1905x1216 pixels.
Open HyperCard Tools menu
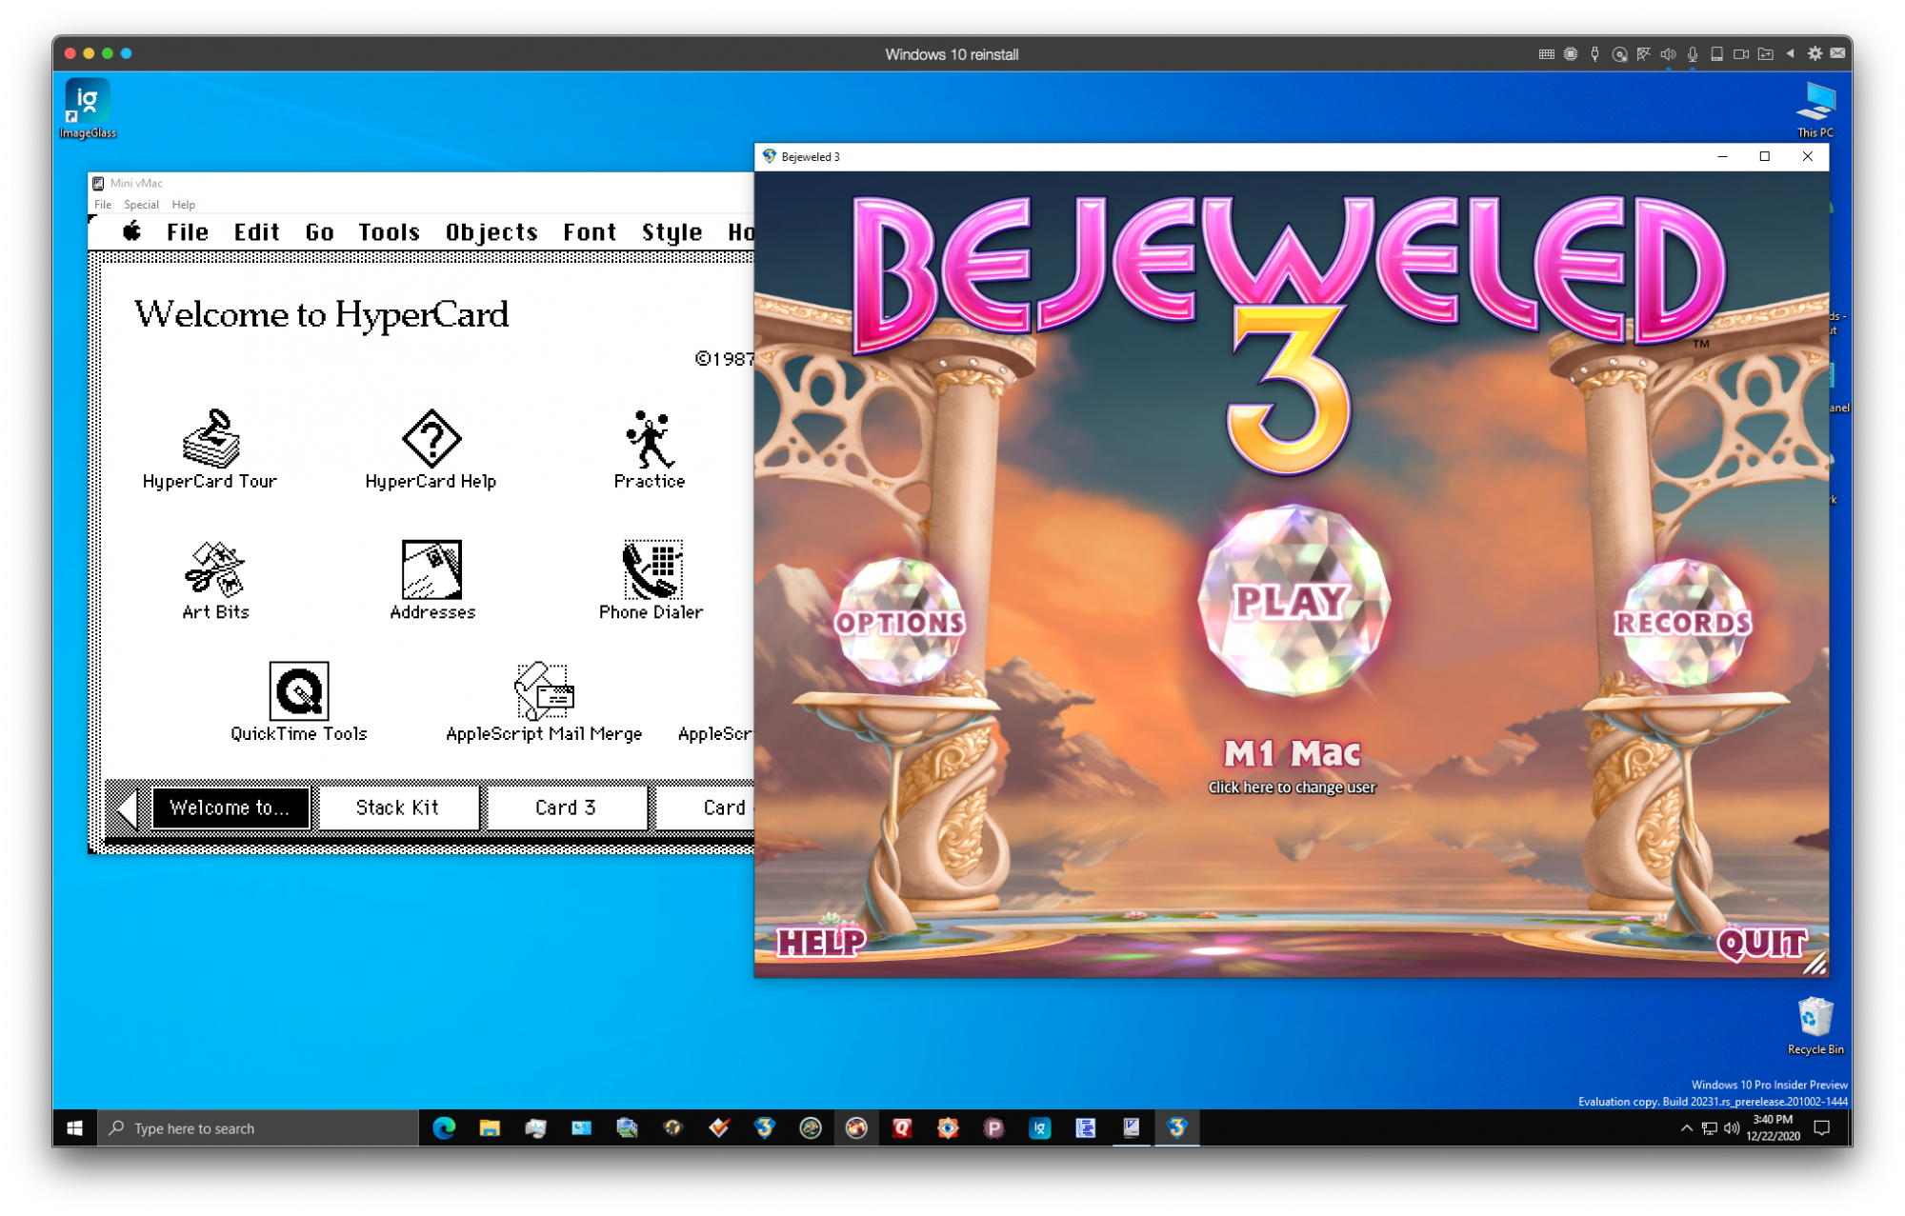(389, 231)
